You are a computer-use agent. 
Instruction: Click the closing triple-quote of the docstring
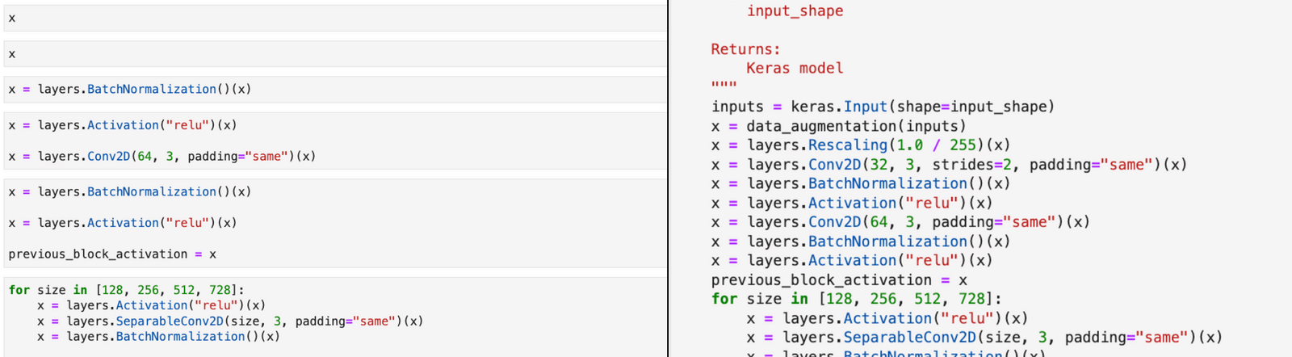coord(724,86)
